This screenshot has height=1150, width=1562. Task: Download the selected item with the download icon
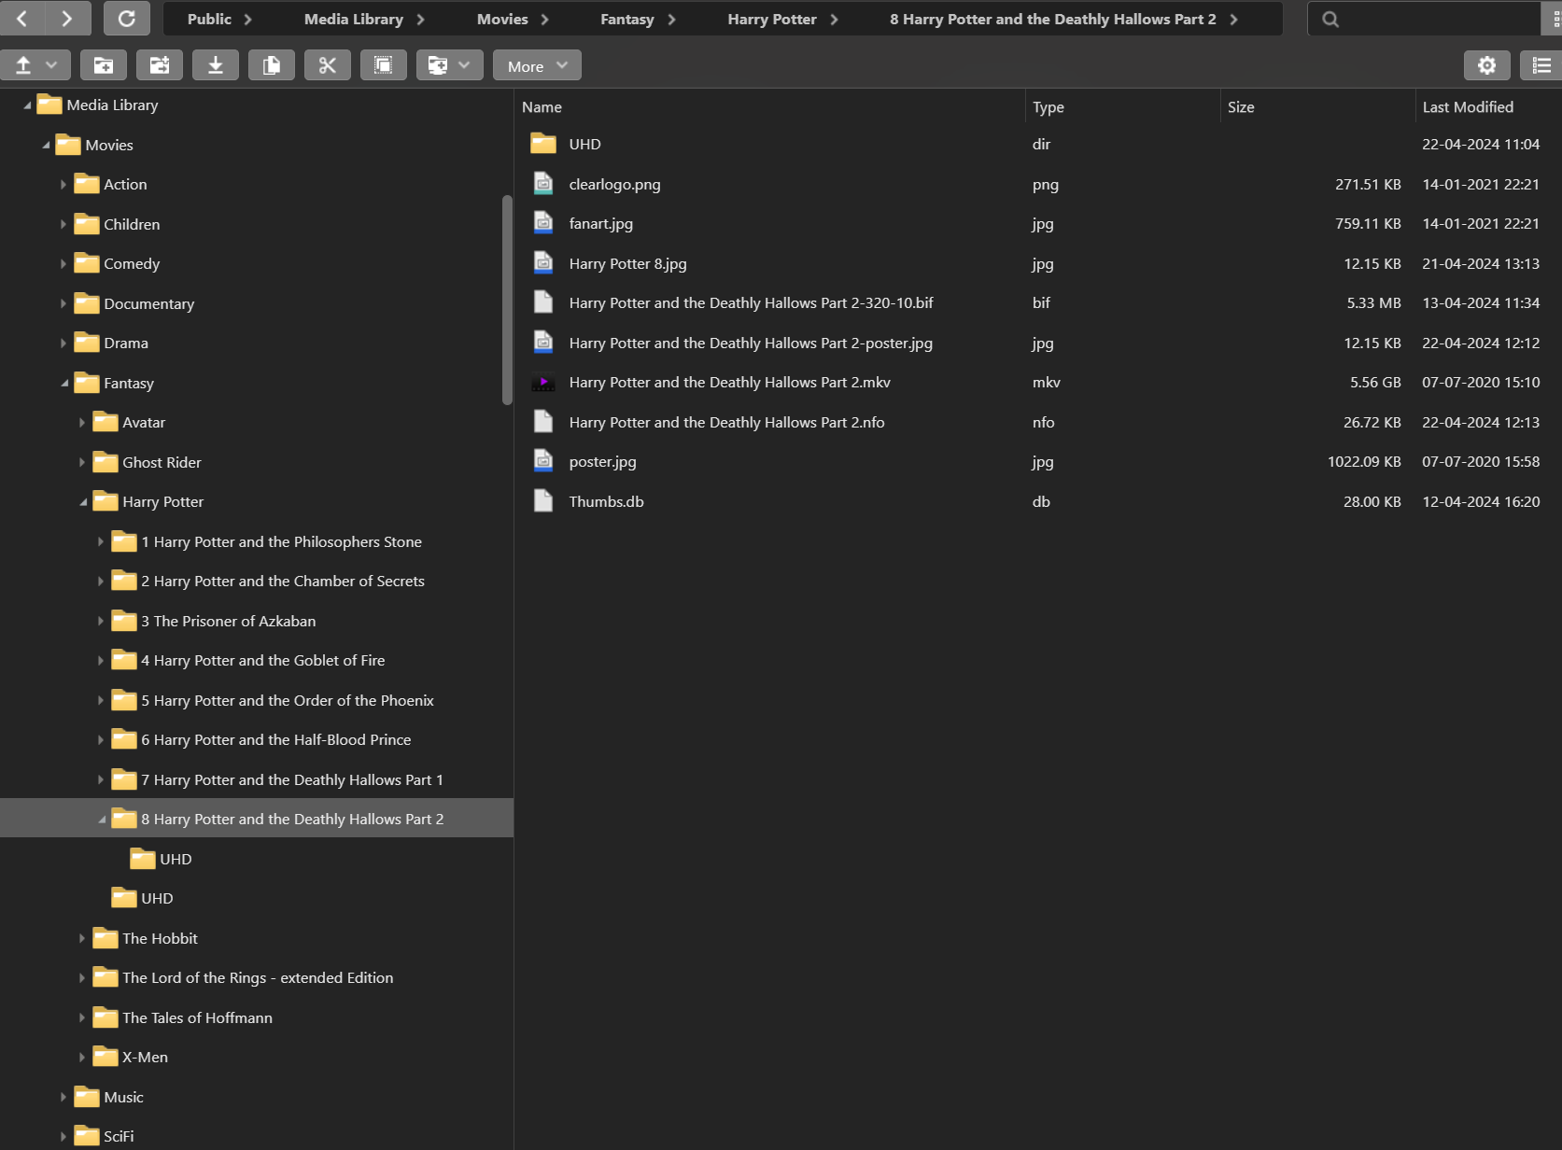[x=216, y=65]
